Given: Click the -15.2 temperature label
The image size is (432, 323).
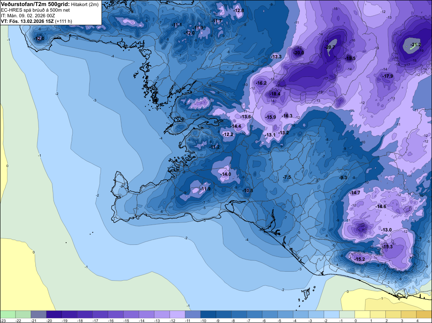Looking at the screenshot, I should point(360,259).
